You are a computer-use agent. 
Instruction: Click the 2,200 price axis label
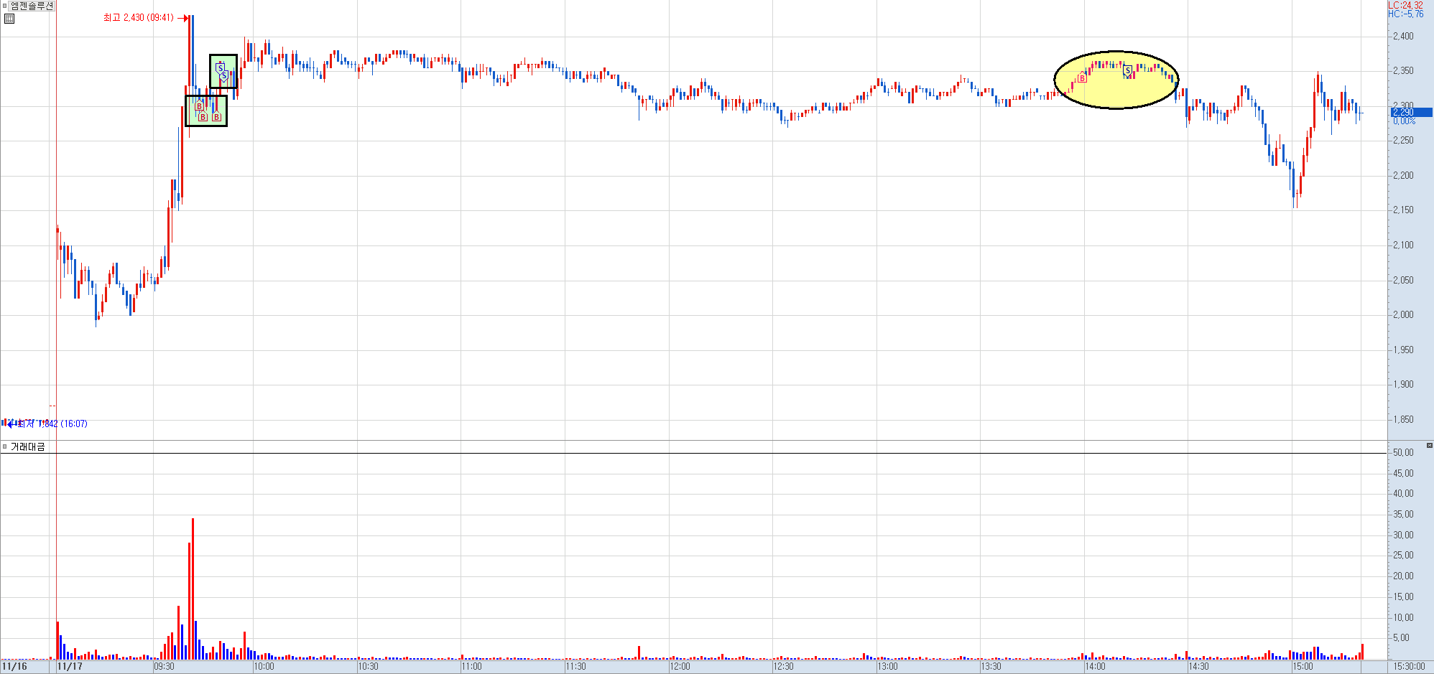(x=1403, y=176)
